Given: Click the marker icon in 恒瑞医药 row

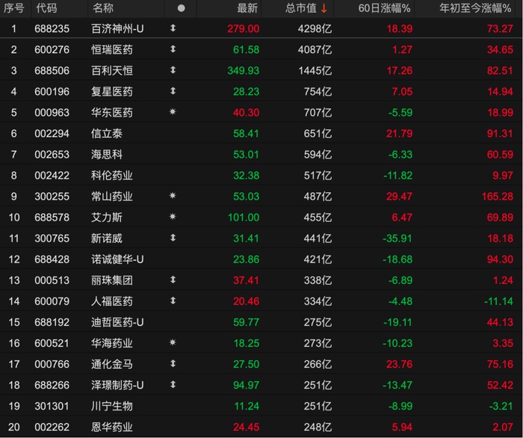Looking at the screenshot, I should (x=173, y=49).
